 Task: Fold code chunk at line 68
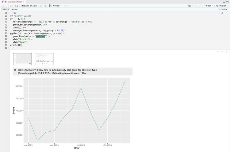pyautogui.click(x=9, y=13)
